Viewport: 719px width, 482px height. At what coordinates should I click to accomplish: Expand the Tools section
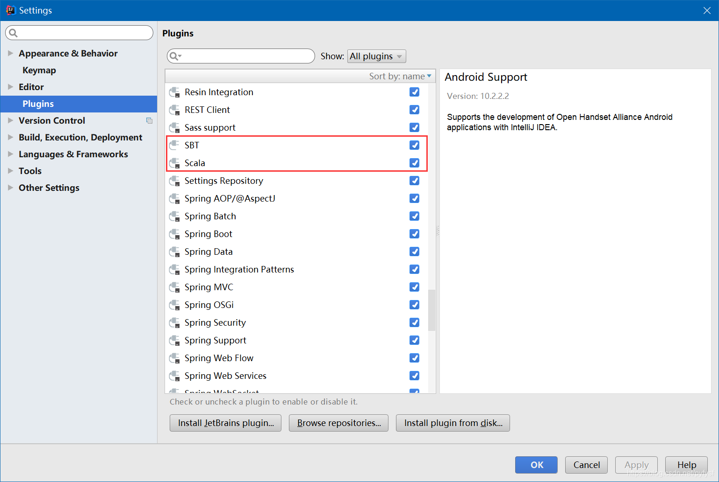(10, 171)
